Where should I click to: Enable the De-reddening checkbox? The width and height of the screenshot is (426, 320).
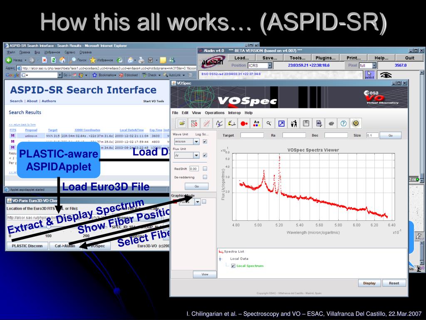tap(205, 177)
